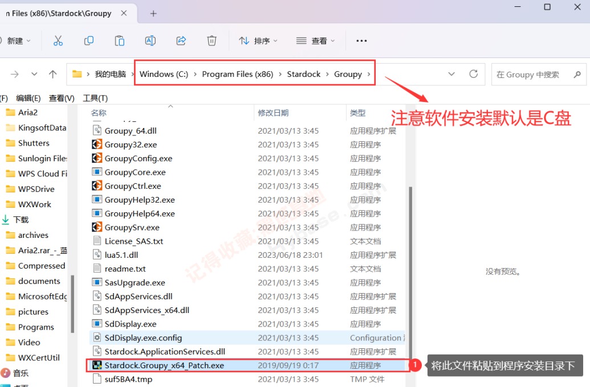The height and width of the screenshot is (387, 590).
Task: Open the Shutters folder in sidebar
Action: click(28, 143)
